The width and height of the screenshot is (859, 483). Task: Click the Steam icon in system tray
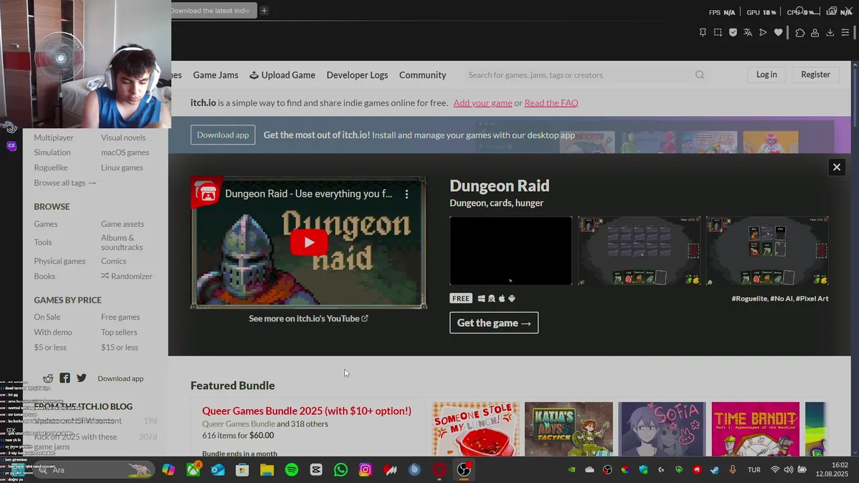pos(715,470)
